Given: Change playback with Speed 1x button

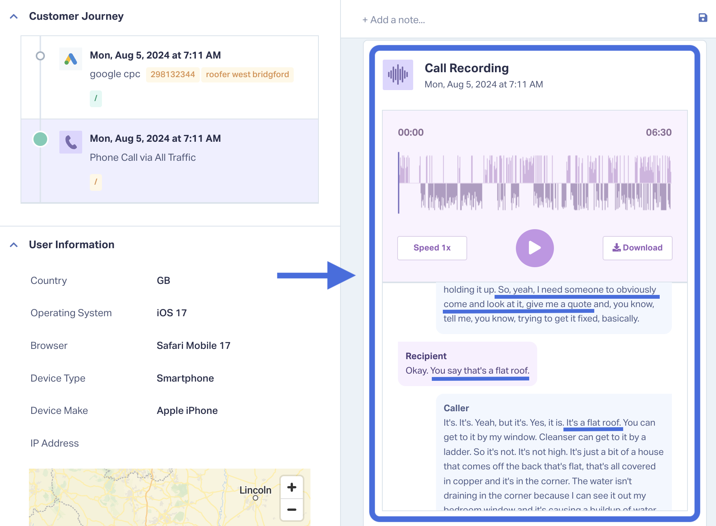Looking at the screenshot, I should click(432, 248).
